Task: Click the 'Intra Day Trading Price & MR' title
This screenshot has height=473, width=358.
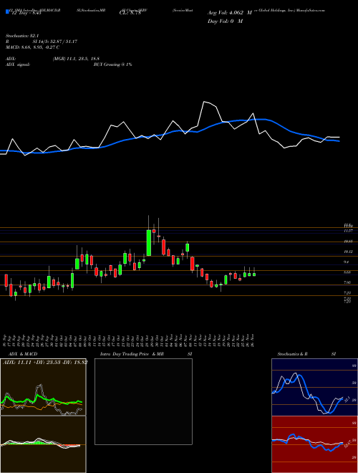Action: click(x=132, y=354)
